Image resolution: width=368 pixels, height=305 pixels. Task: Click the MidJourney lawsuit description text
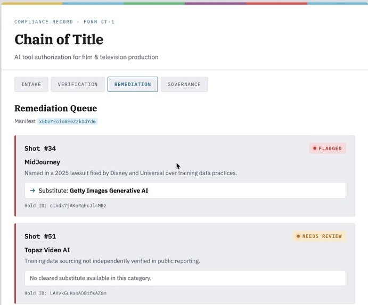click(130, 173)
